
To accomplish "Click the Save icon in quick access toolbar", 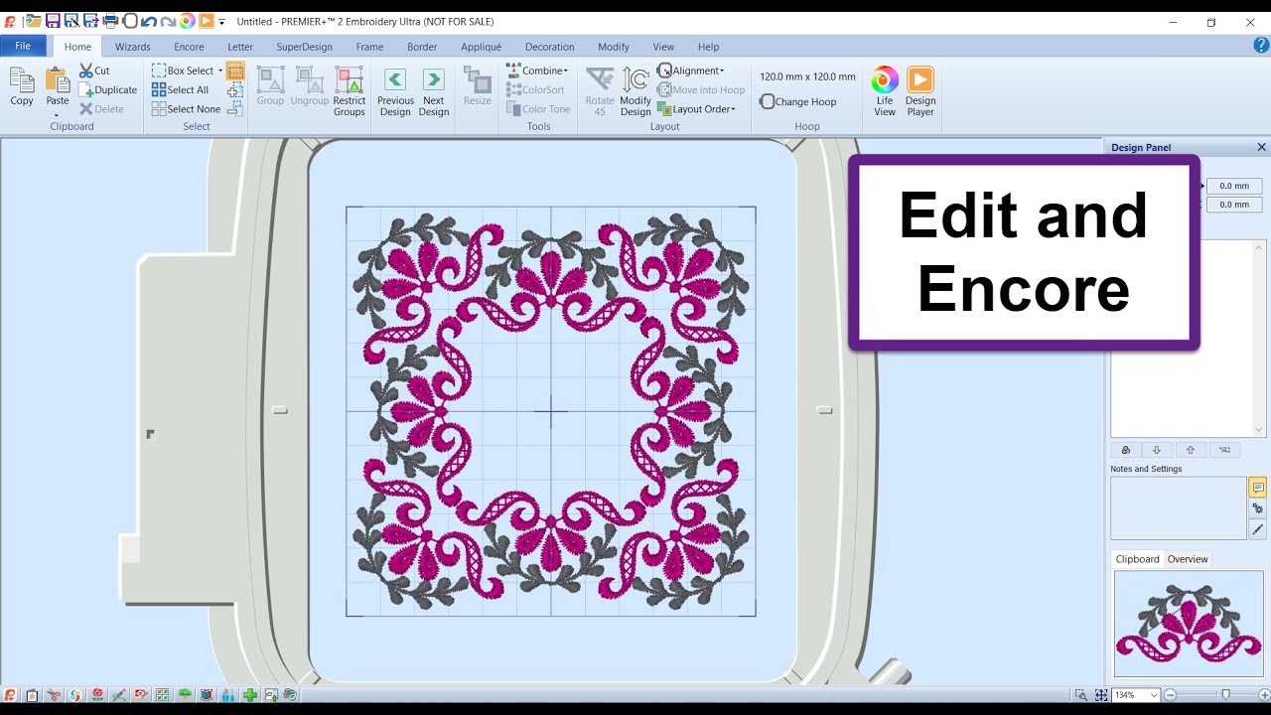I will point(53,21).
